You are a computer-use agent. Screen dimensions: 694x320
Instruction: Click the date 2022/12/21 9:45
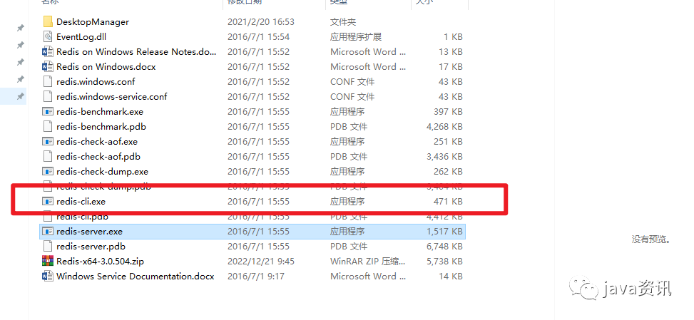tap(260, 262)
